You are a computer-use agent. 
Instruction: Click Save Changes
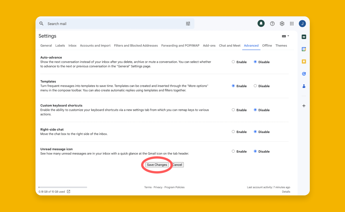[x=157, y=165]
